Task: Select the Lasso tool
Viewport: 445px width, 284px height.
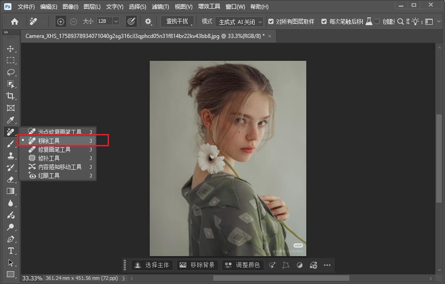Action: pos(11,72)
